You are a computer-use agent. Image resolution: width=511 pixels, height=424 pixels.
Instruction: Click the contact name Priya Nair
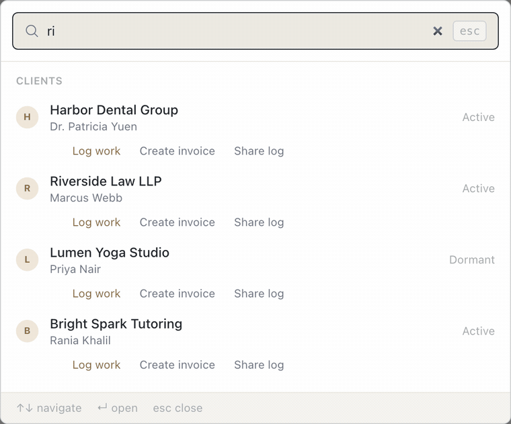[x=75, y=269]
